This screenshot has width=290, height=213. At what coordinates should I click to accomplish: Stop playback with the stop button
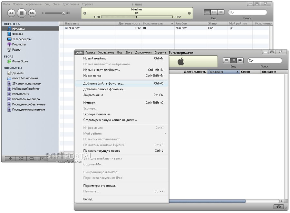[22, 13]
